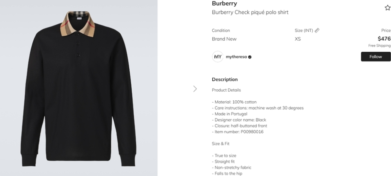Click the Free Shipping text
Image resolution: width=391 pixels, height=176 pixels.
(x=379, y=45)
